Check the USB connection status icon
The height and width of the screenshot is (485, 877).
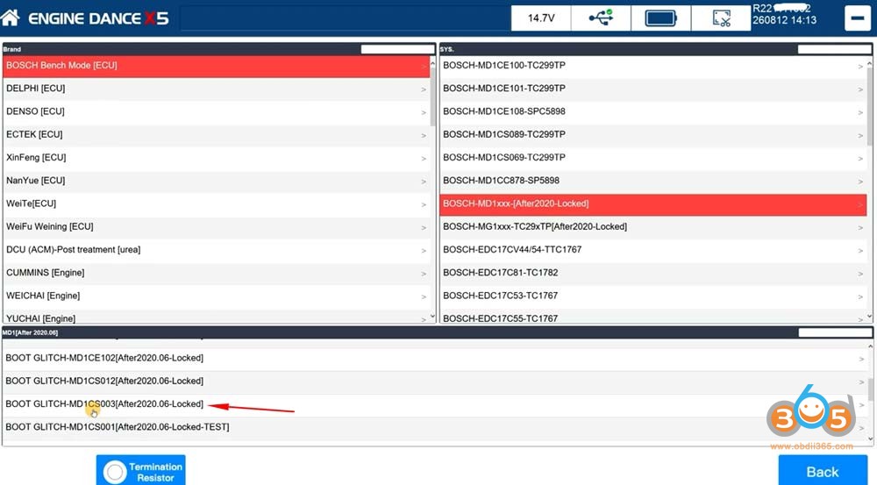[601, 18]
